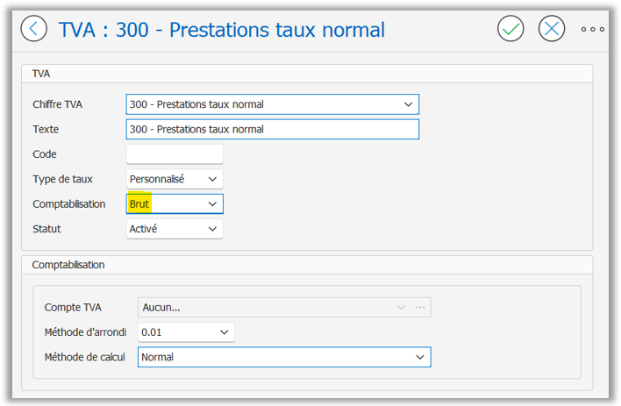Viewport: 621px width, 406px height.
Task: Open the Comptabilisation Brut dropdown
Action: pos(175,204)
